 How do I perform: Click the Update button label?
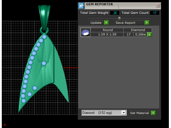(x=96, y=23)
